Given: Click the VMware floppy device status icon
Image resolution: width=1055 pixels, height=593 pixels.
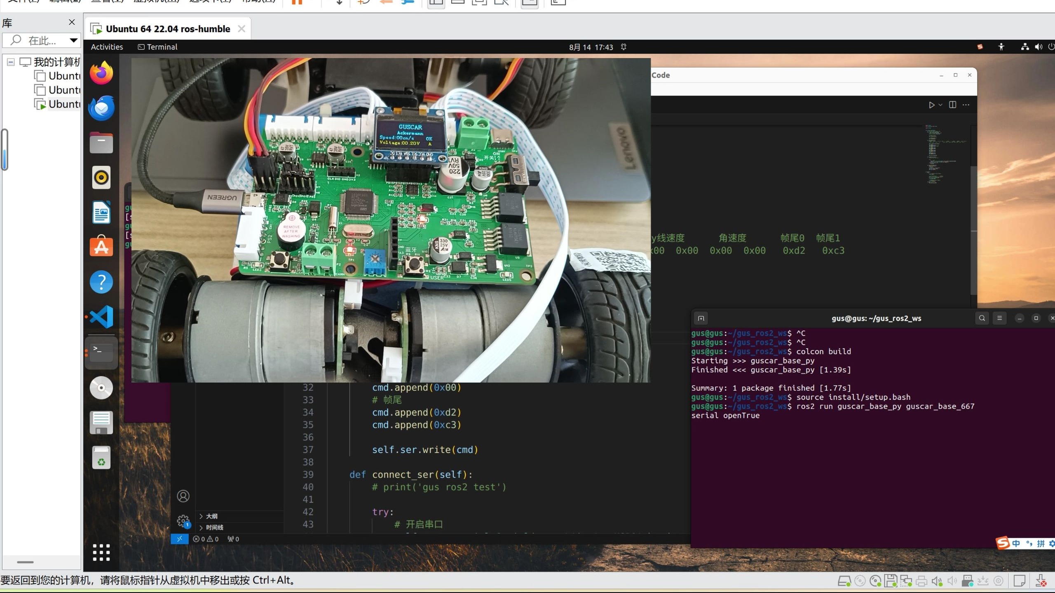Looking at the screenshot, I should pyautogui.click(x=891, y=581).
